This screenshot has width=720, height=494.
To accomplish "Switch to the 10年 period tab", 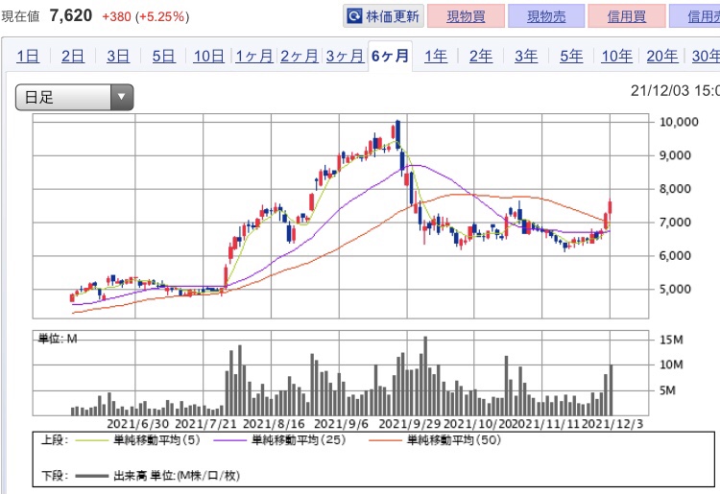I will coord(616,57).
